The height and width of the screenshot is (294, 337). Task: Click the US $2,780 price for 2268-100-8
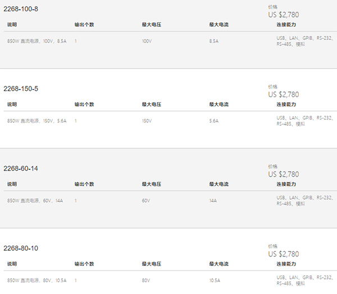[284, 15]
